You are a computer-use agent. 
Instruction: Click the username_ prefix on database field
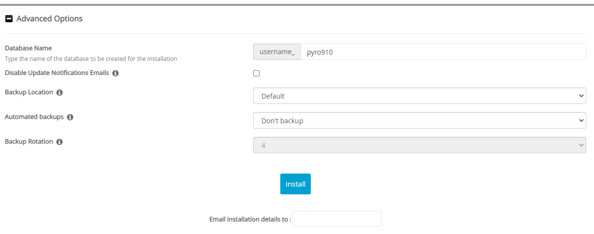coord(277,52)
